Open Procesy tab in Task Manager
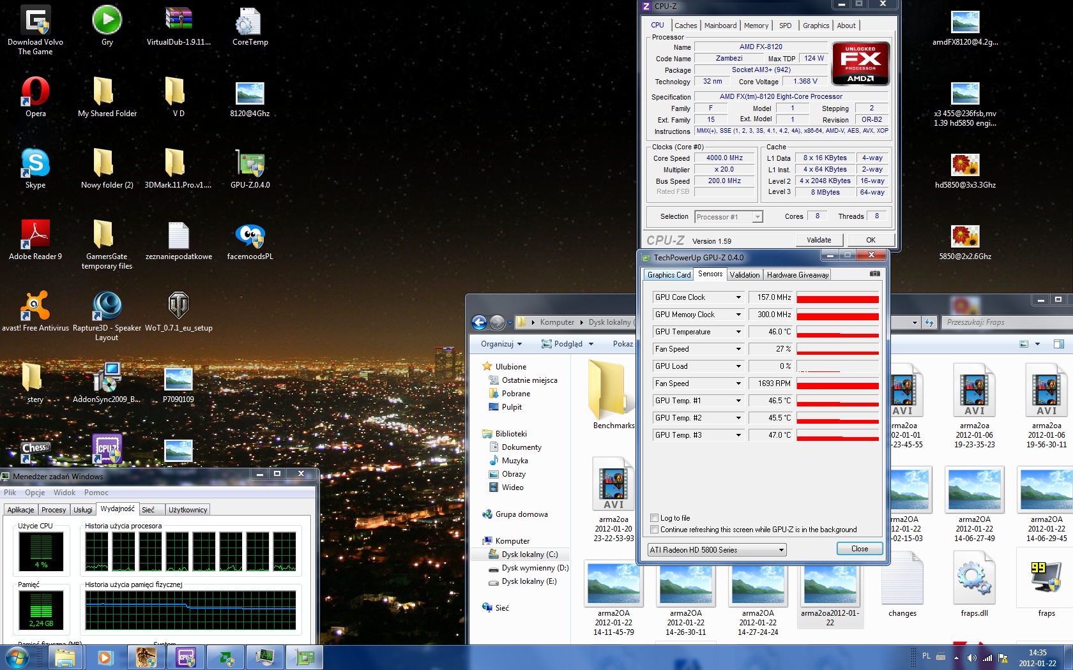This screenshot has width=1073, height=670. (54, 510)
